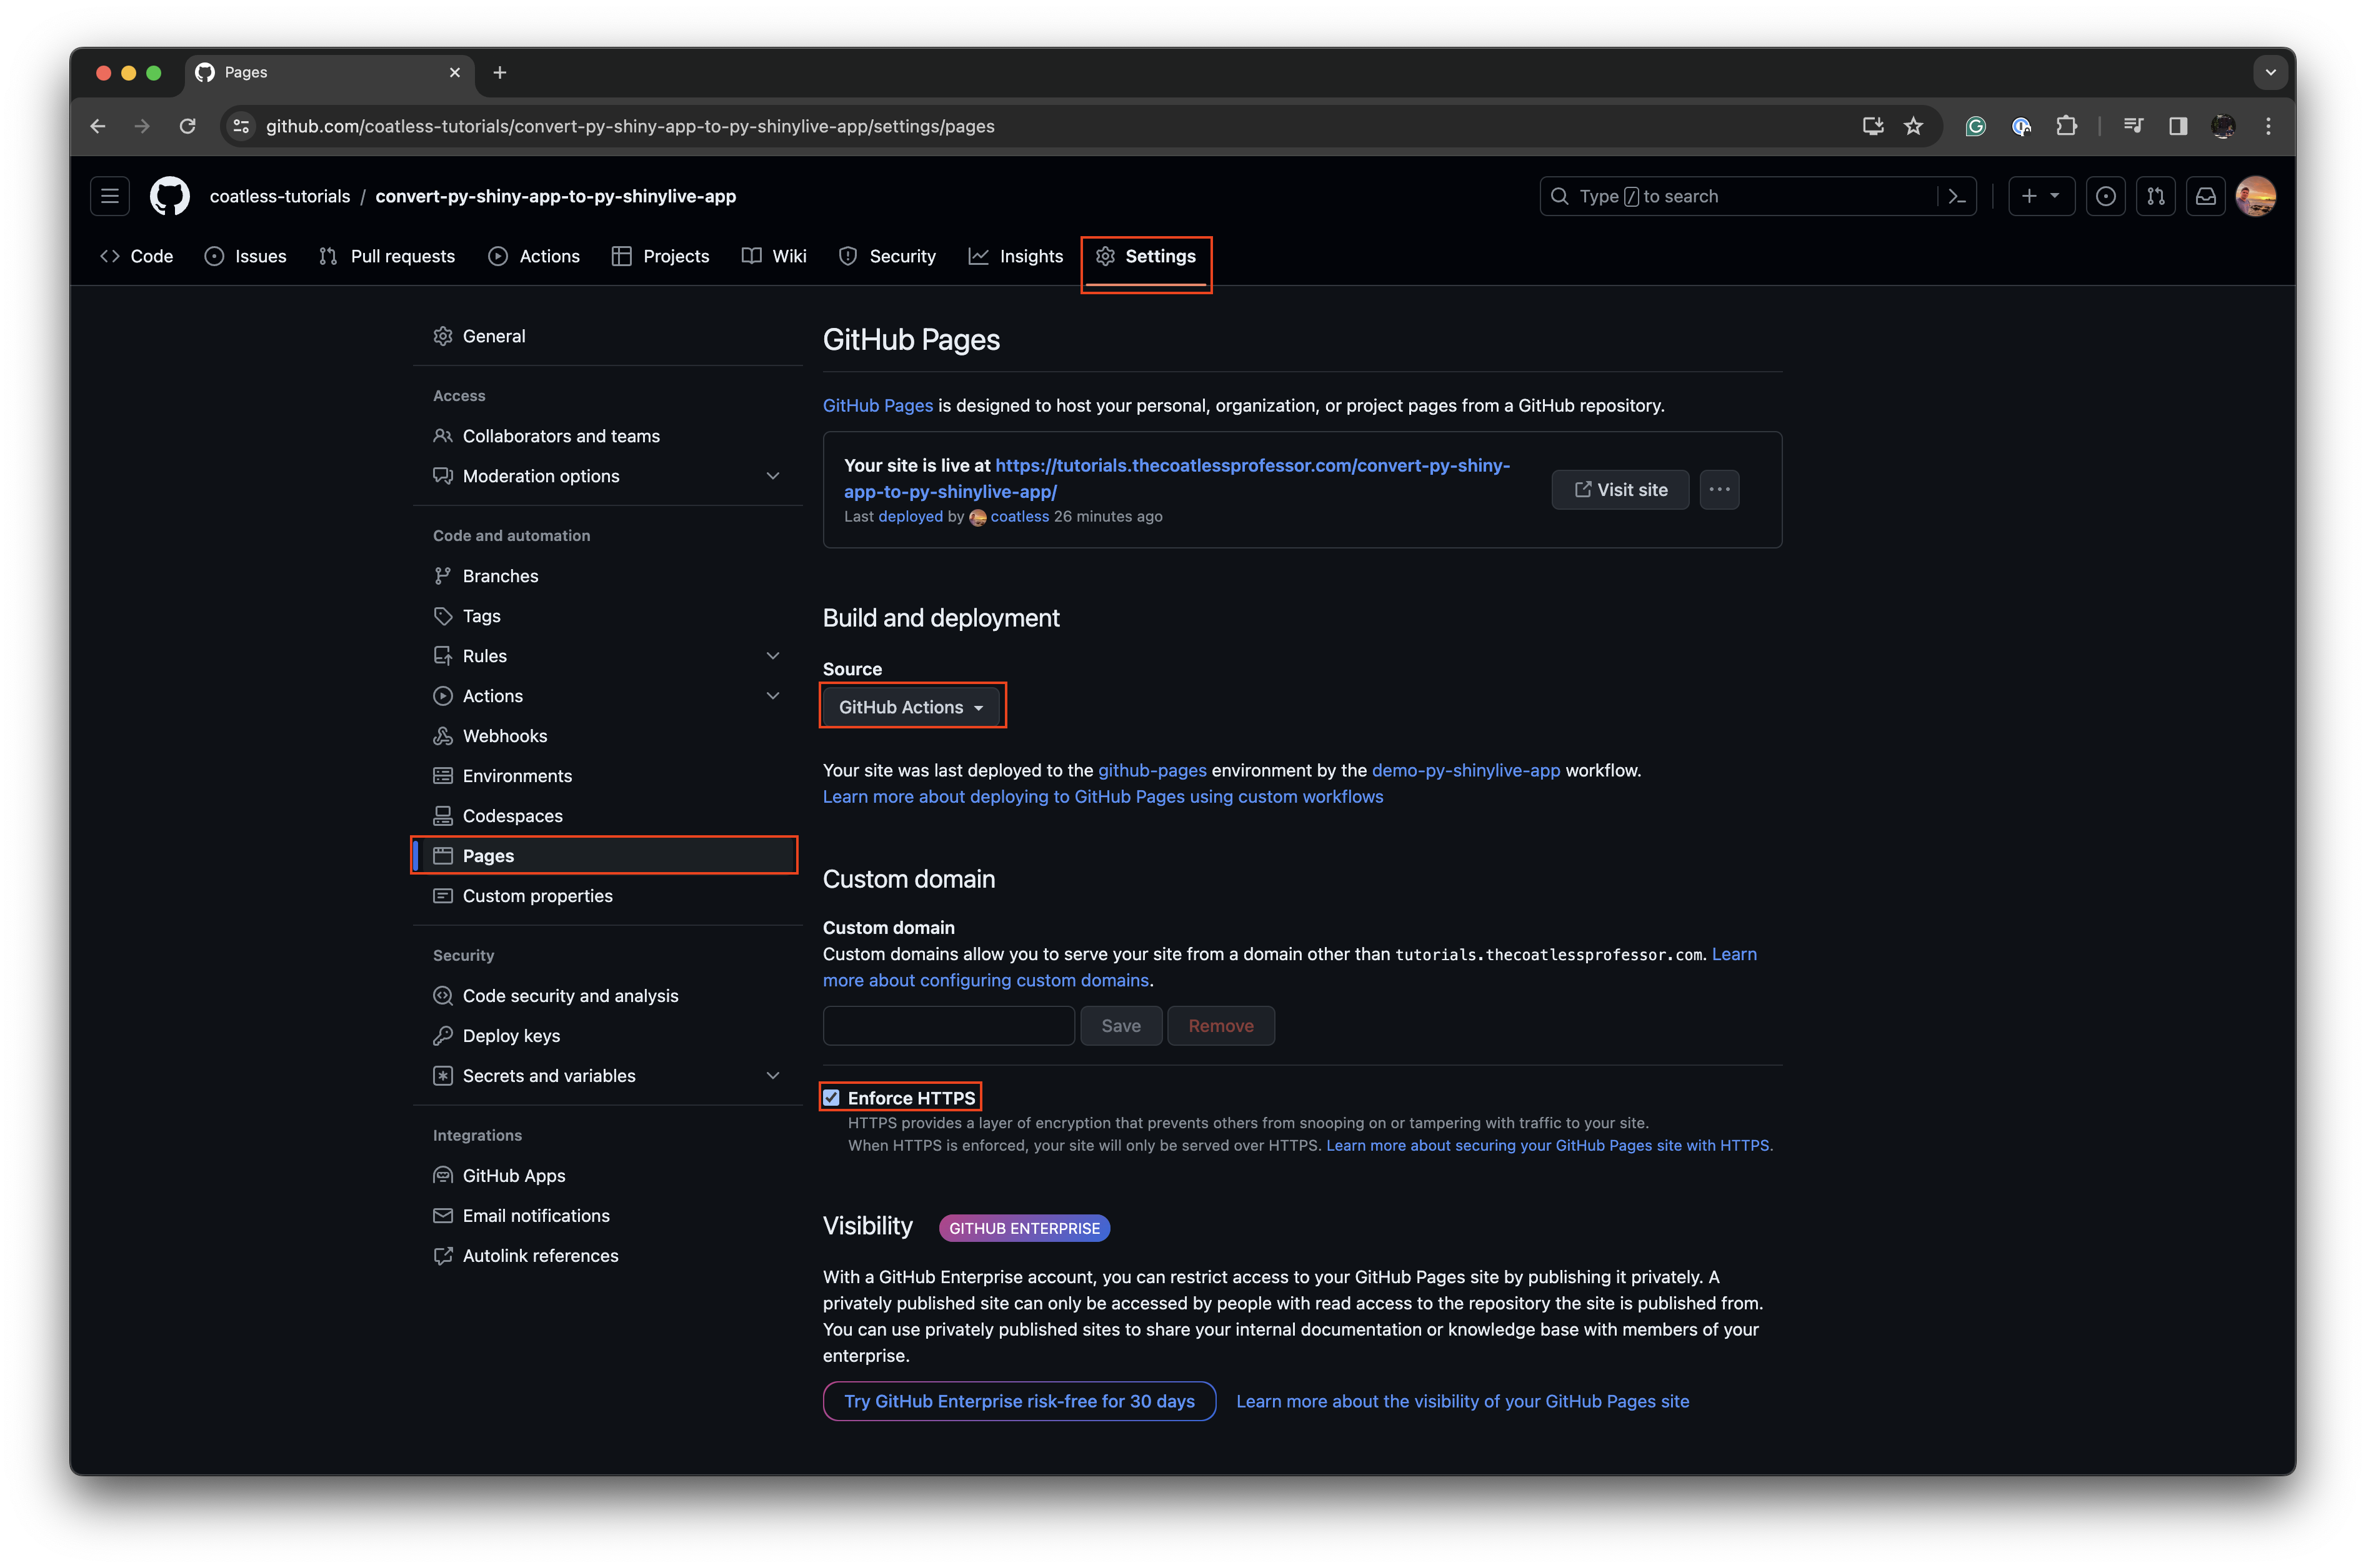Open the GitHub Actions source dropdown
Screen dimensions: 2366x1568
(x=911, y=706)
